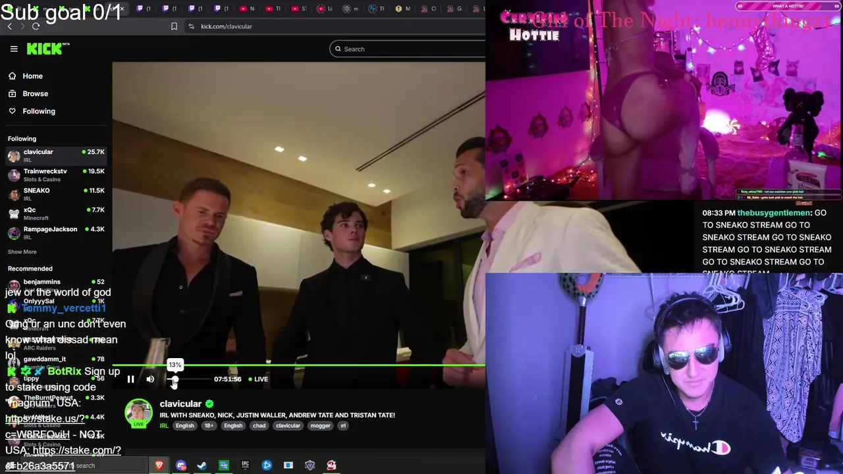
Task: Click the IRL category link
Action: (164, 426)
